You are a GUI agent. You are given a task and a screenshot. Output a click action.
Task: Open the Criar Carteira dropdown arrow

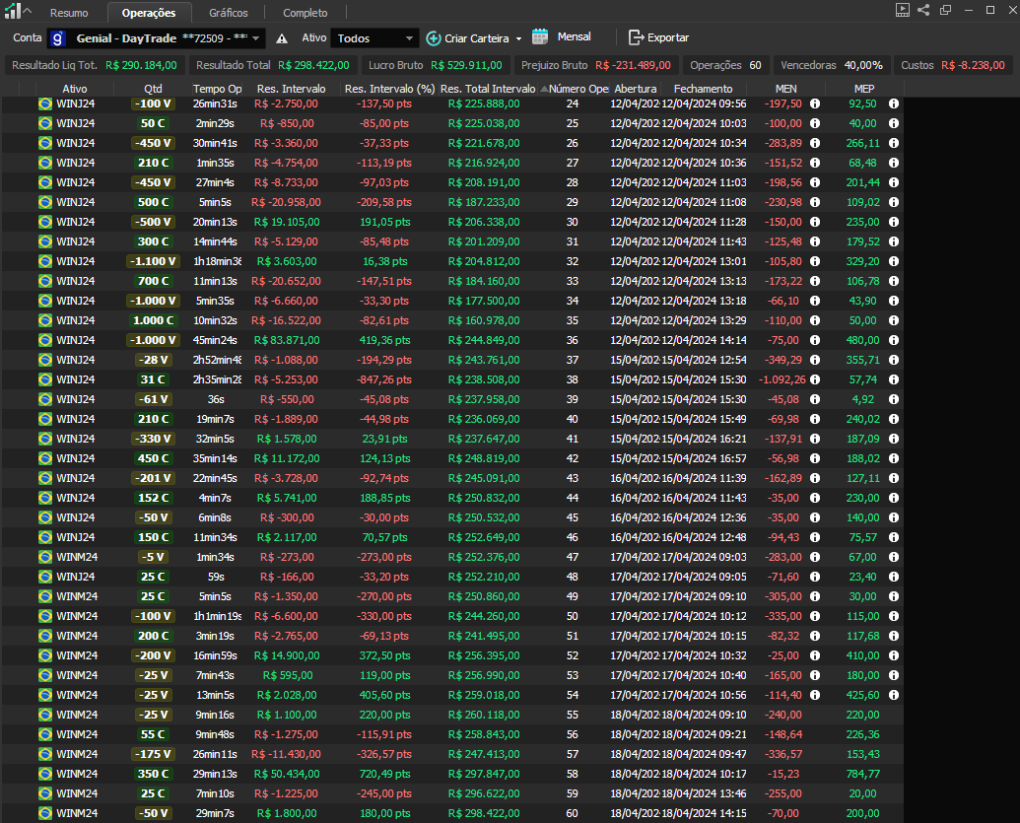(x=518, y=39)
